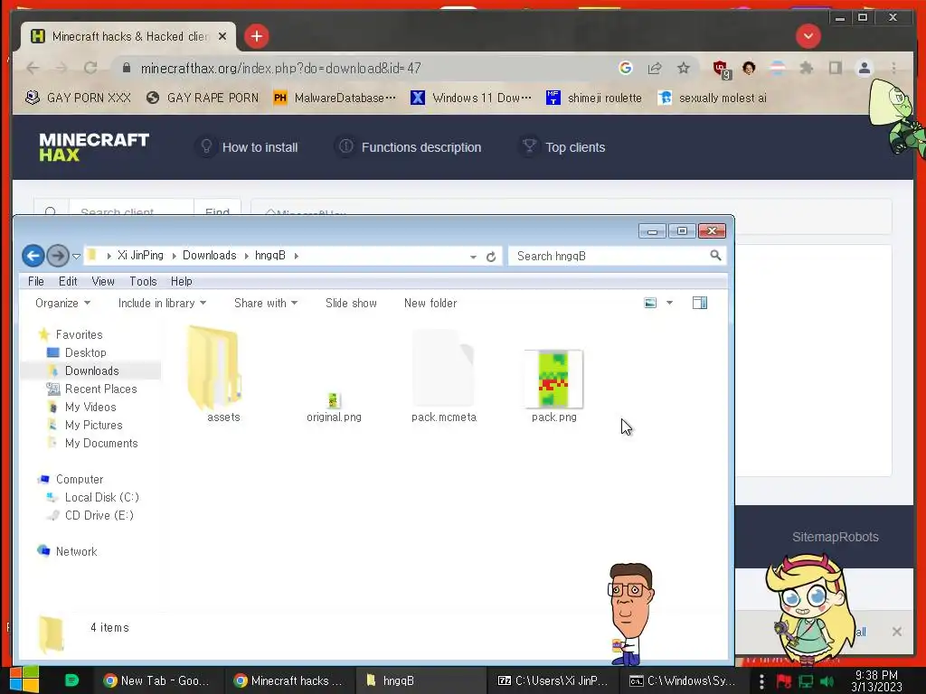Click the Explorer back arrow button
Image resolution: width=926 pixels, height=694 pixels.
(33, 256)
